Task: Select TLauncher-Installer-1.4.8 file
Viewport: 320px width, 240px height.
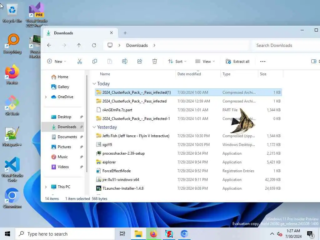Action: tap(188, 188)
